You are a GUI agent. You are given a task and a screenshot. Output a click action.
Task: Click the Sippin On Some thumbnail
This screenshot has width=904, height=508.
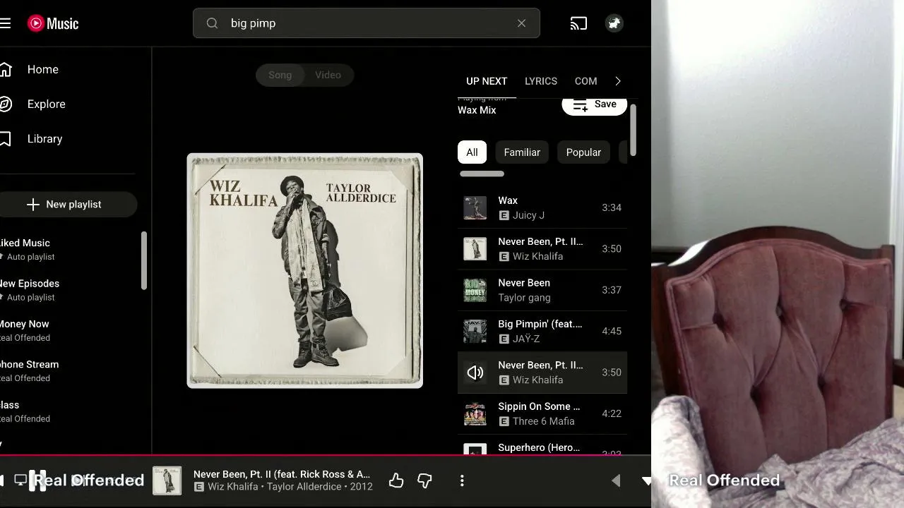475,413
